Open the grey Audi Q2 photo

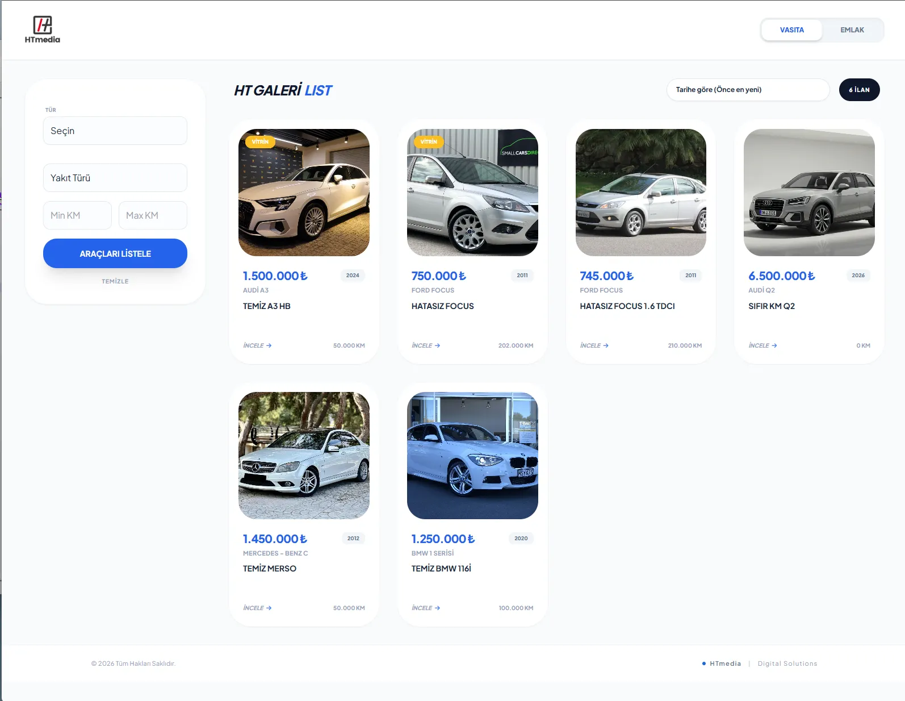809,193
